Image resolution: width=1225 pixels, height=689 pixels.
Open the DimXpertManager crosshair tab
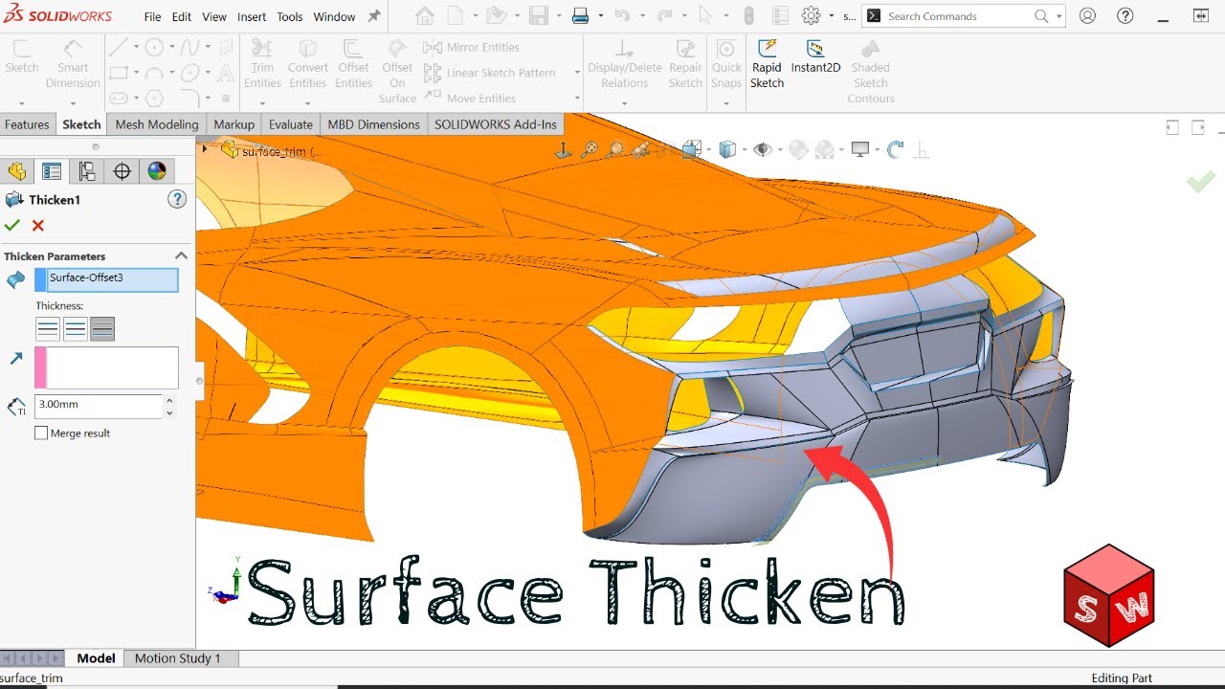pyautogui.click(x=122, y=171)
